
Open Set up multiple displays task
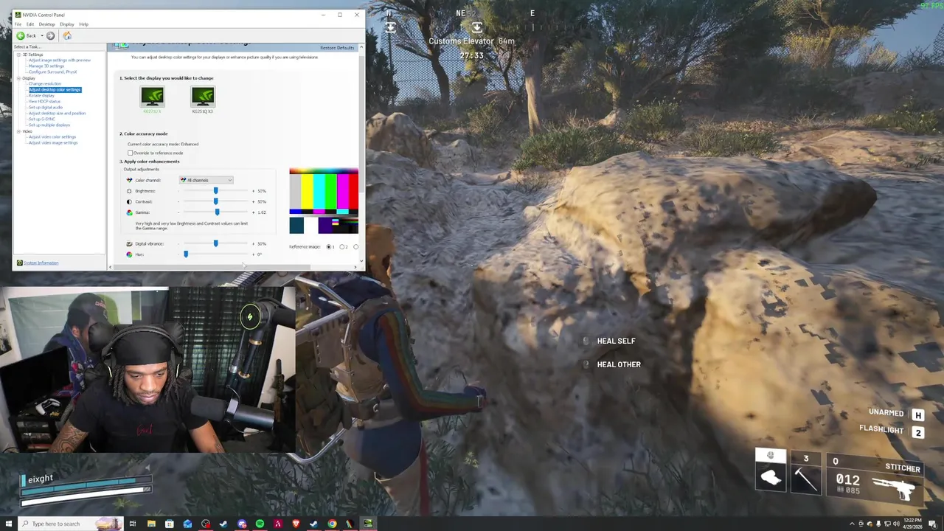(49, 125)
